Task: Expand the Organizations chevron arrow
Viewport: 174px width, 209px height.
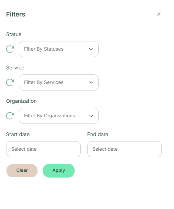Action: (x=91, y=116)
